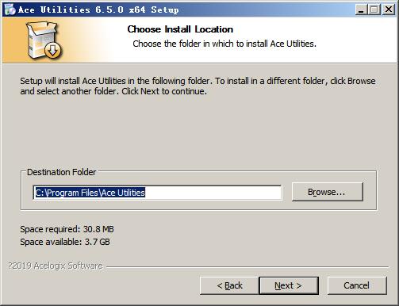Cancel the Ace Utilities setup

357,285
